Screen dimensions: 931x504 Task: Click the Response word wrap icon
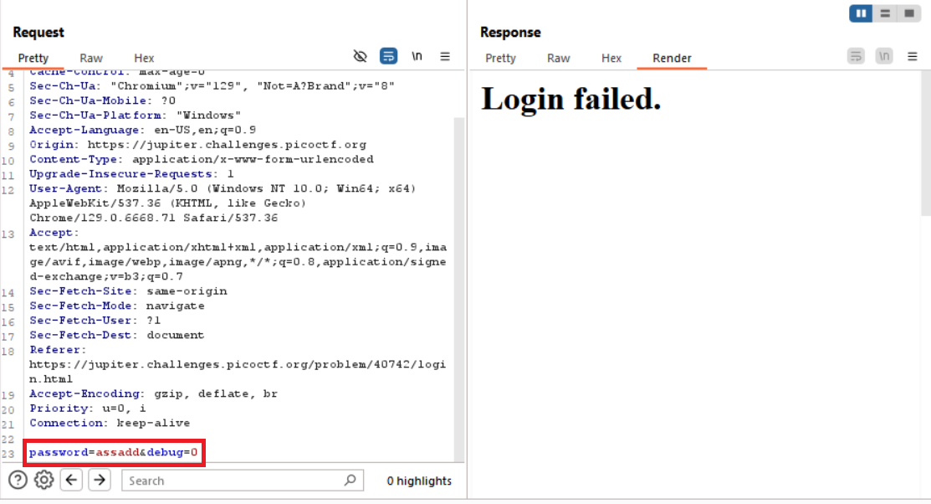pyautogui.click(x=856, y=57)
